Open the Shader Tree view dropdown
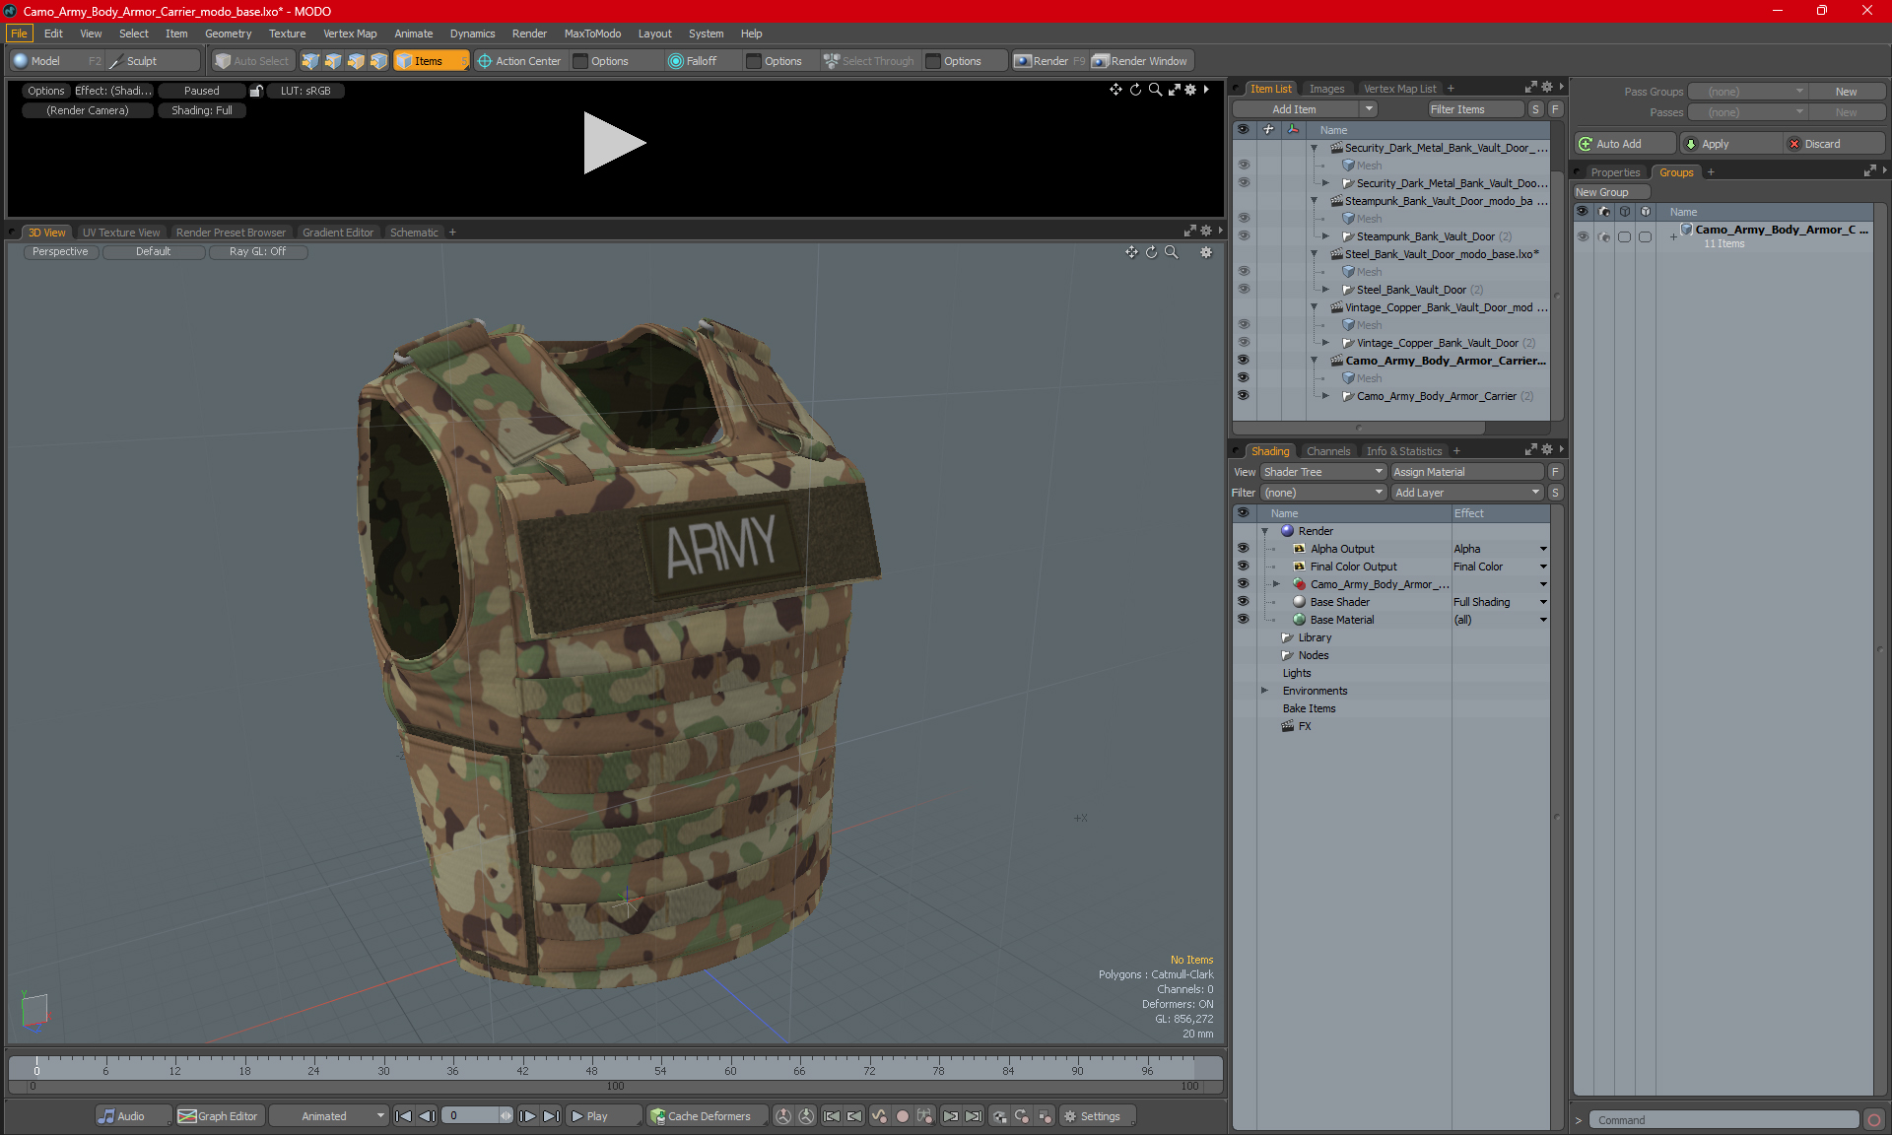 coord(1323,472)
